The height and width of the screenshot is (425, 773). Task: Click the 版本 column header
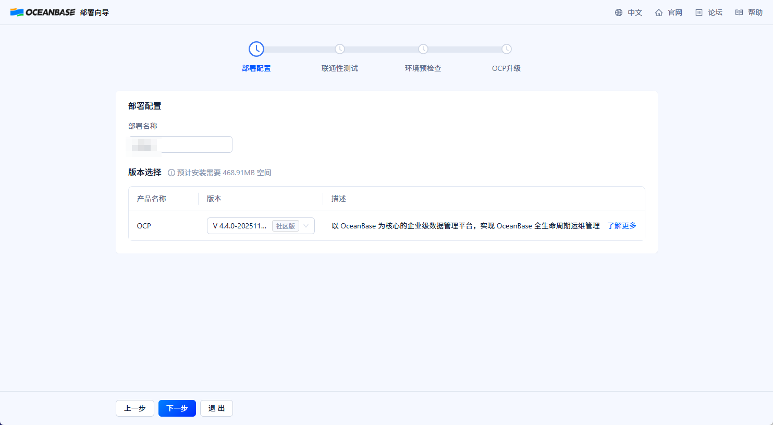point(214,199)
